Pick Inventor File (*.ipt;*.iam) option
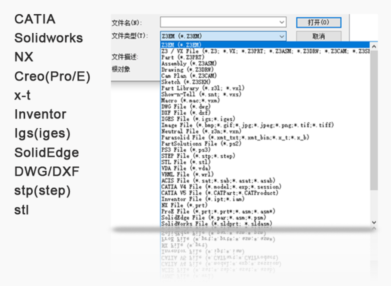The width and height of the screenshot is (391, 286). (203, 199)
